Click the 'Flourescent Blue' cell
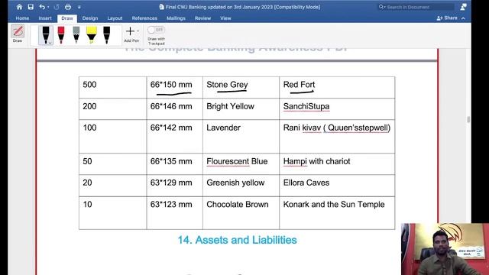 [x=241, y=164]
